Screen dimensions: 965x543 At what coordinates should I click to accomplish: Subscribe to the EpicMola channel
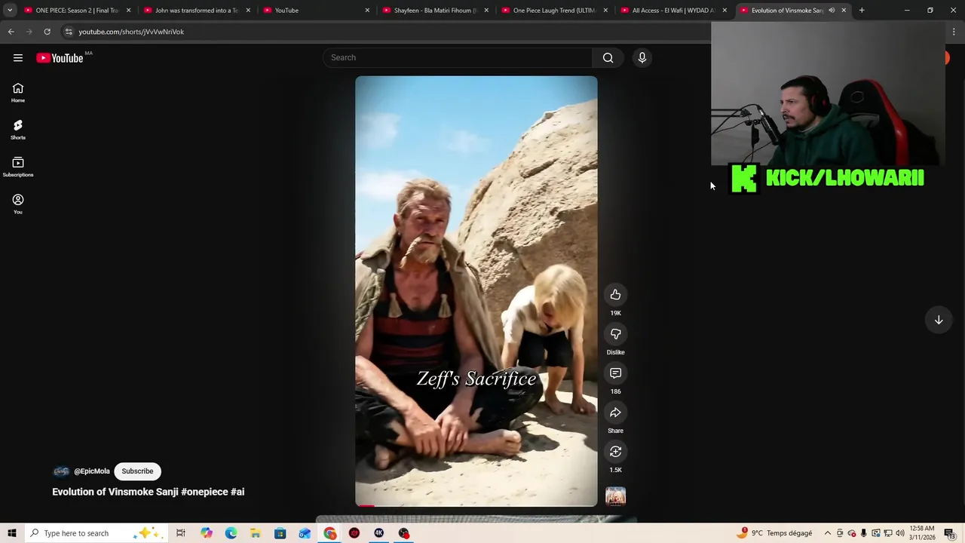point(137,471)
